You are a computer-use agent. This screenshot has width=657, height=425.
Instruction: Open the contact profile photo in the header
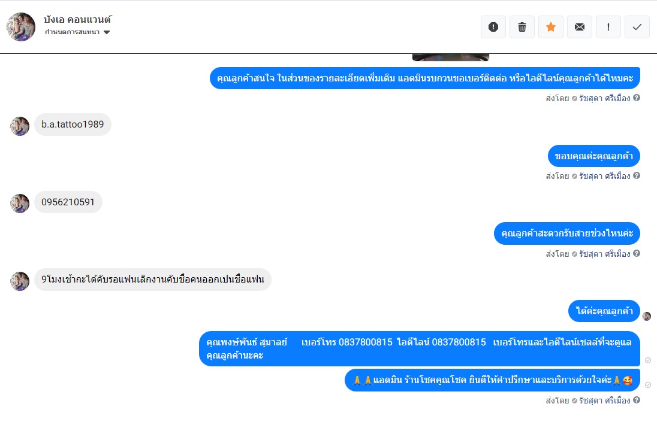coord(21,27)
